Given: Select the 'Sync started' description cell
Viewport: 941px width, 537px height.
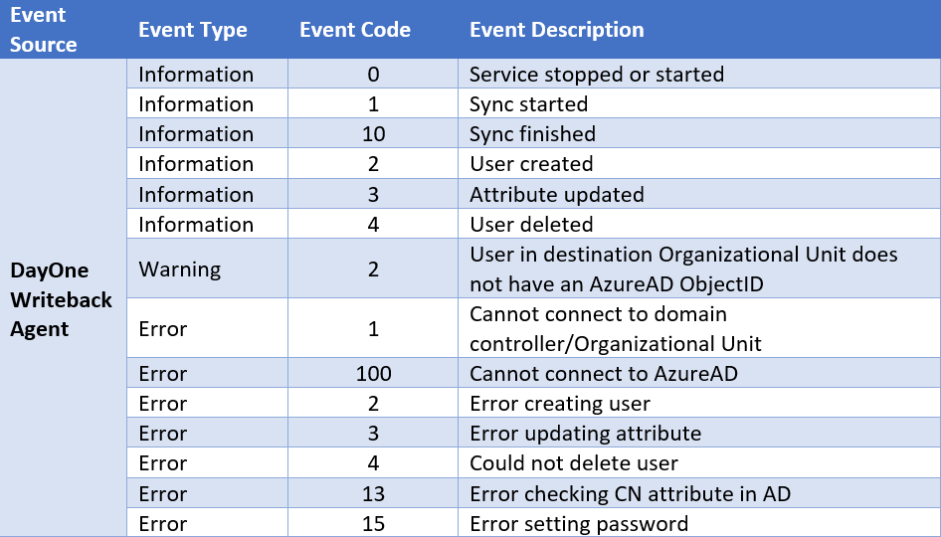Looking at the screenshot, I should point(699,103).
